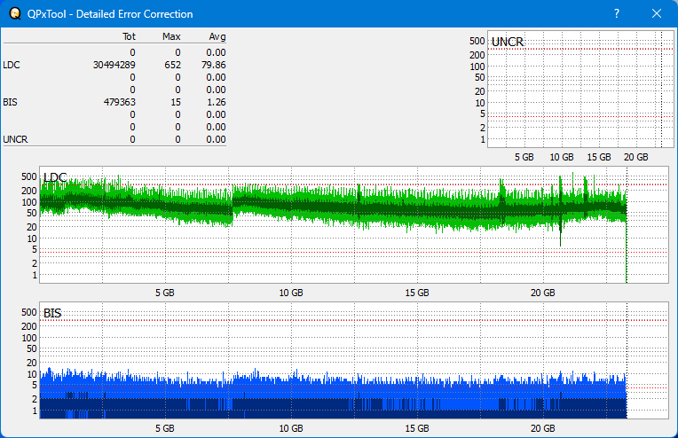
Task: Select the LDC row label in table
Action: coord(12,65)
